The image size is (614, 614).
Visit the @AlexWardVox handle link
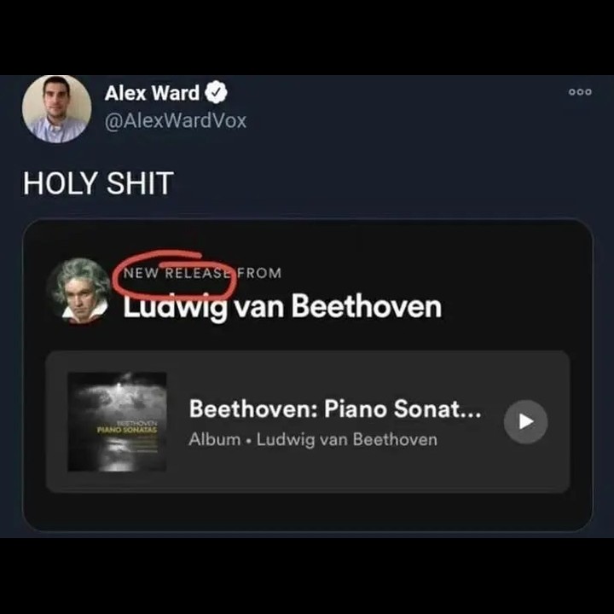tap(176, 120)
